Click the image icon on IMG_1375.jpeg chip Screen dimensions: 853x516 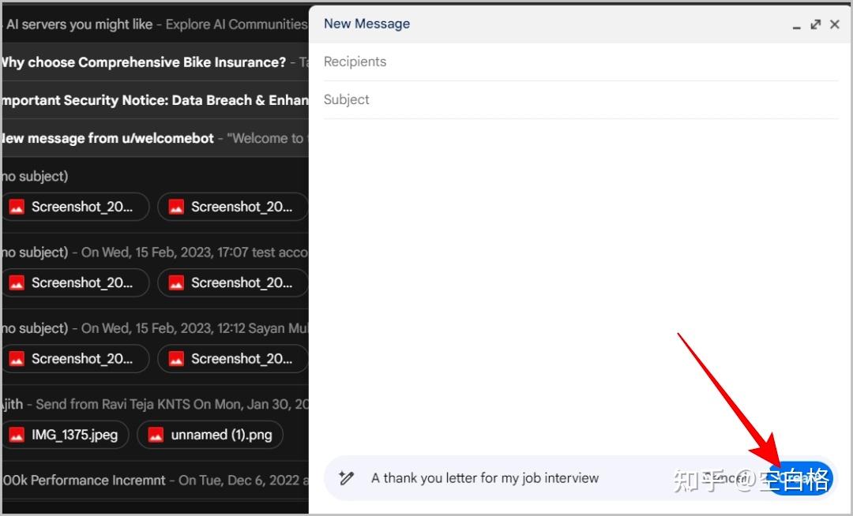(17, 435)
